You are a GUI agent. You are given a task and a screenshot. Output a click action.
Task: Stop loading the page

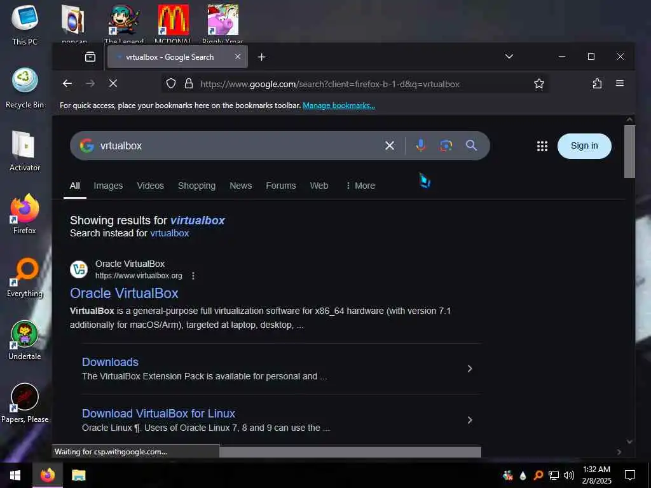(x=113, y=84)
